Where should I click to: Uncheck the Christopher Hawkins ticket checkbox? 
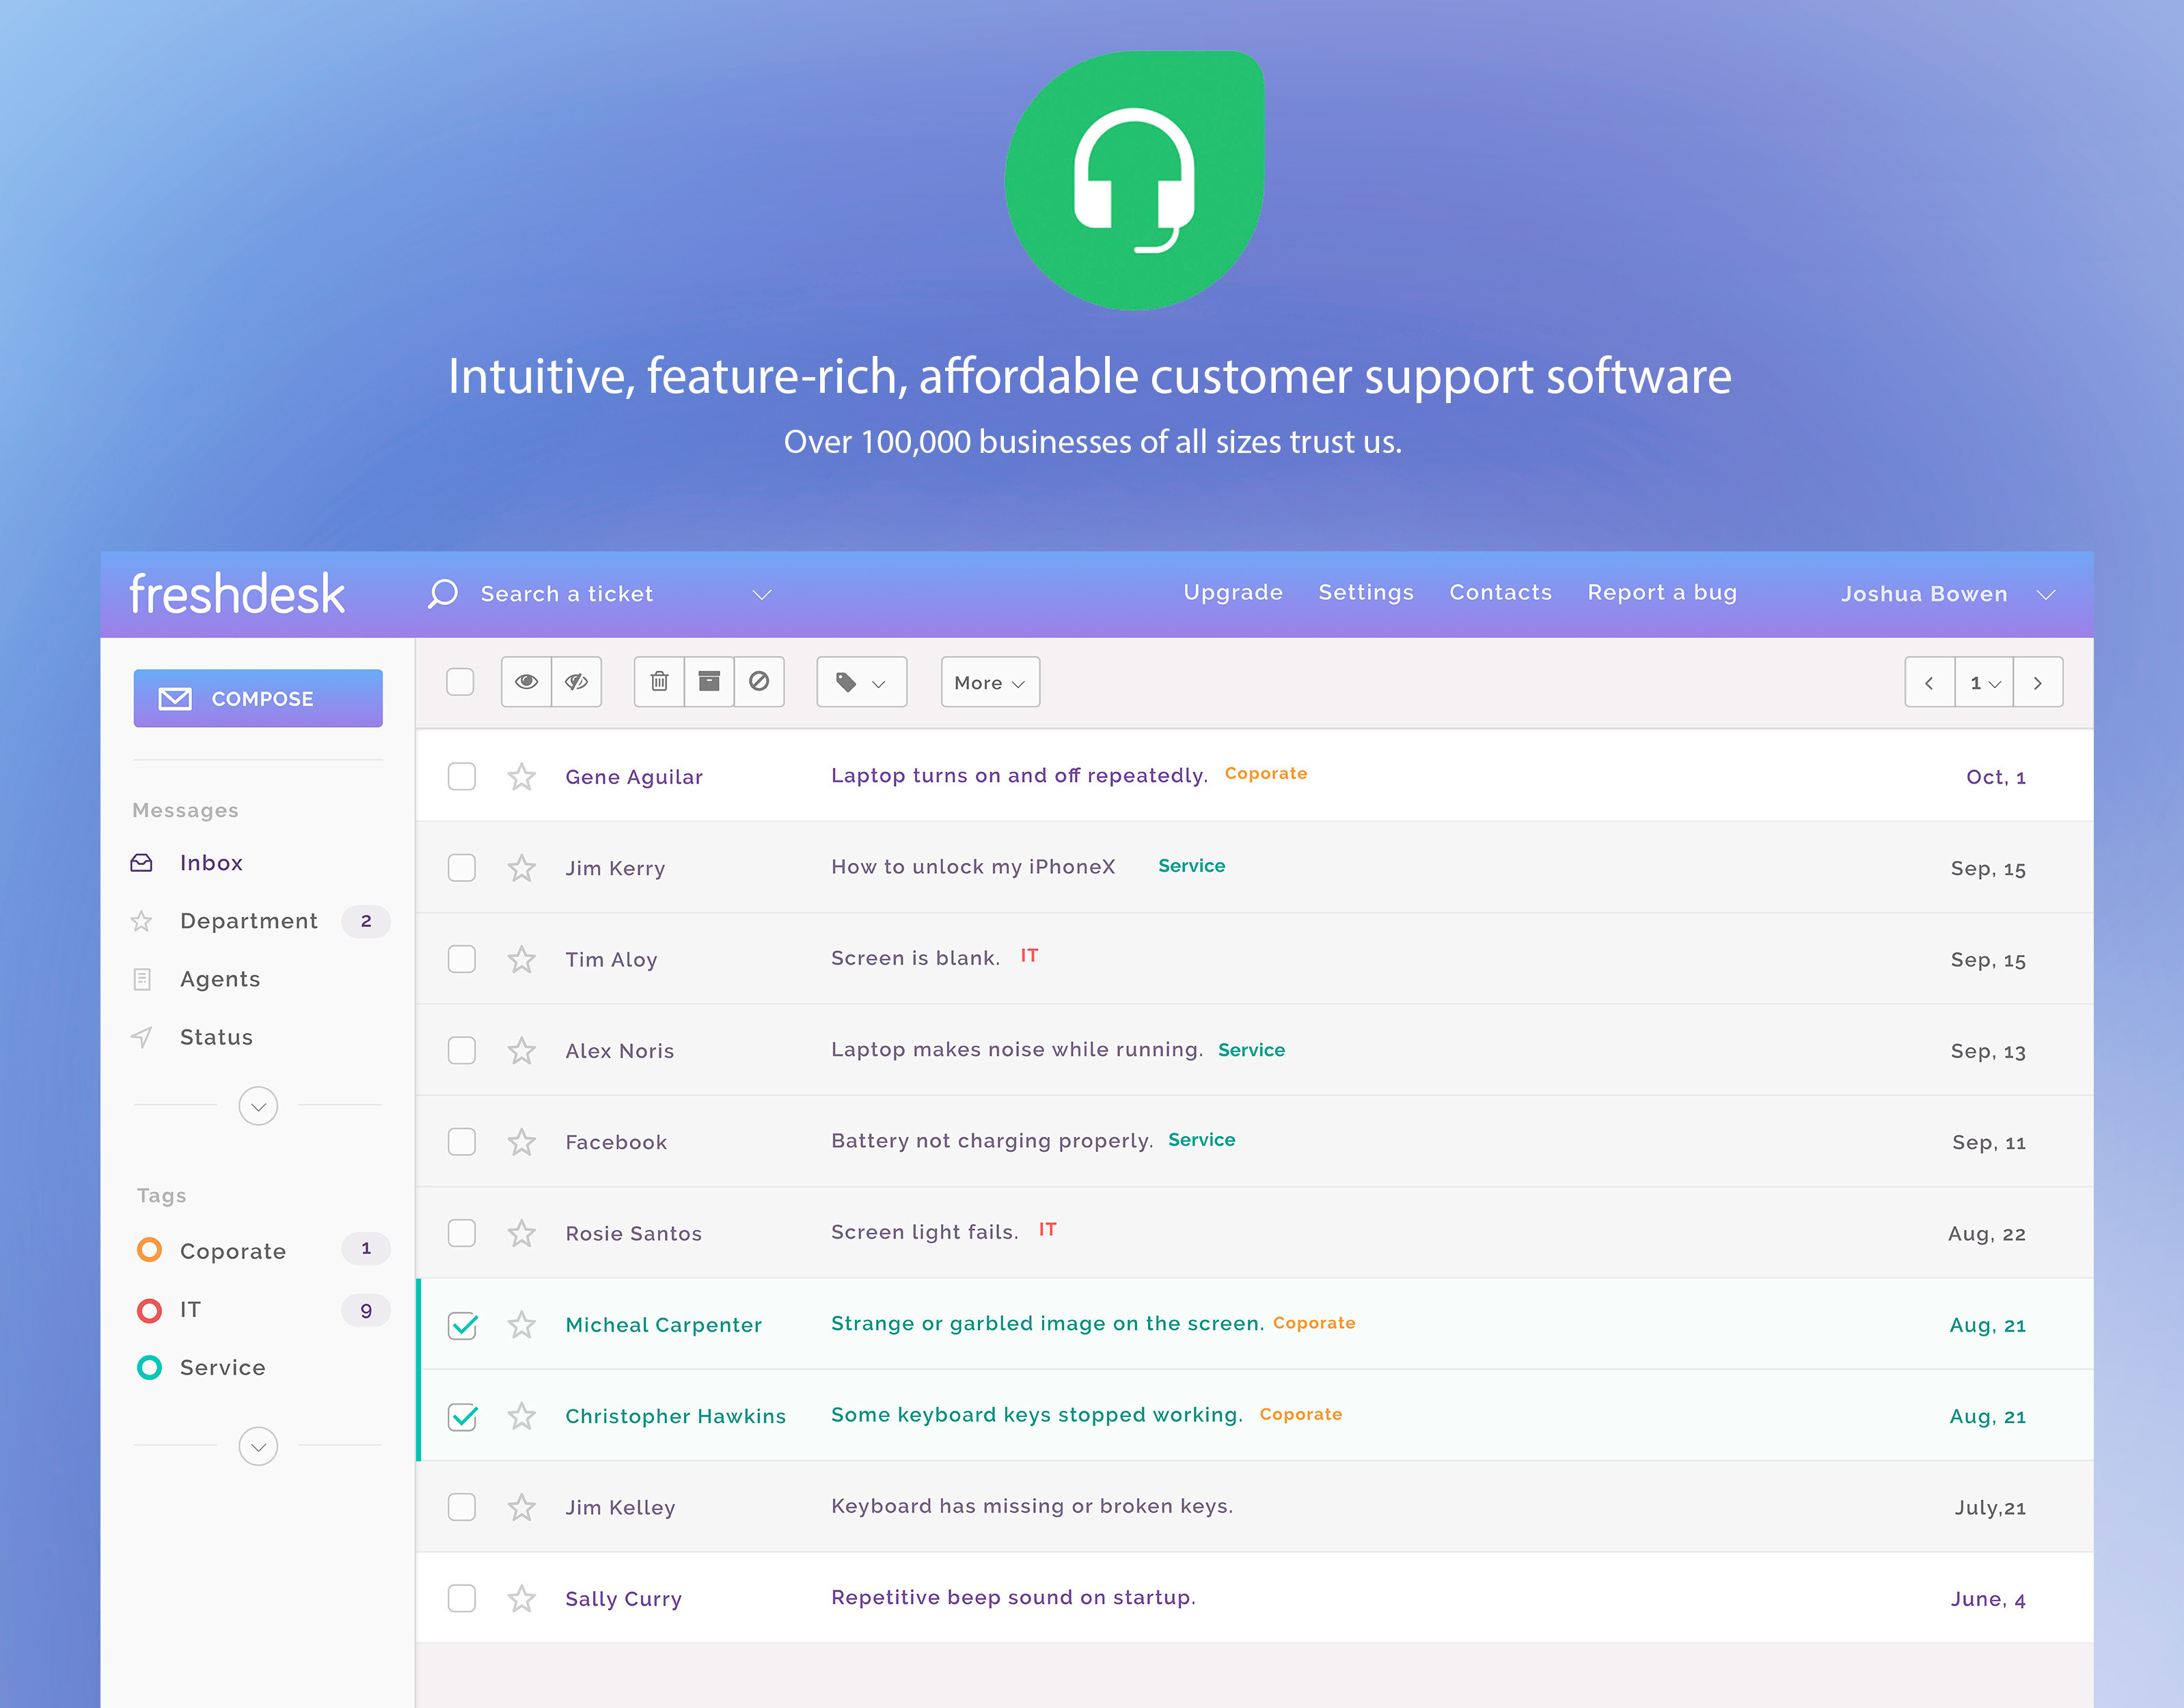pos(462,1416)
